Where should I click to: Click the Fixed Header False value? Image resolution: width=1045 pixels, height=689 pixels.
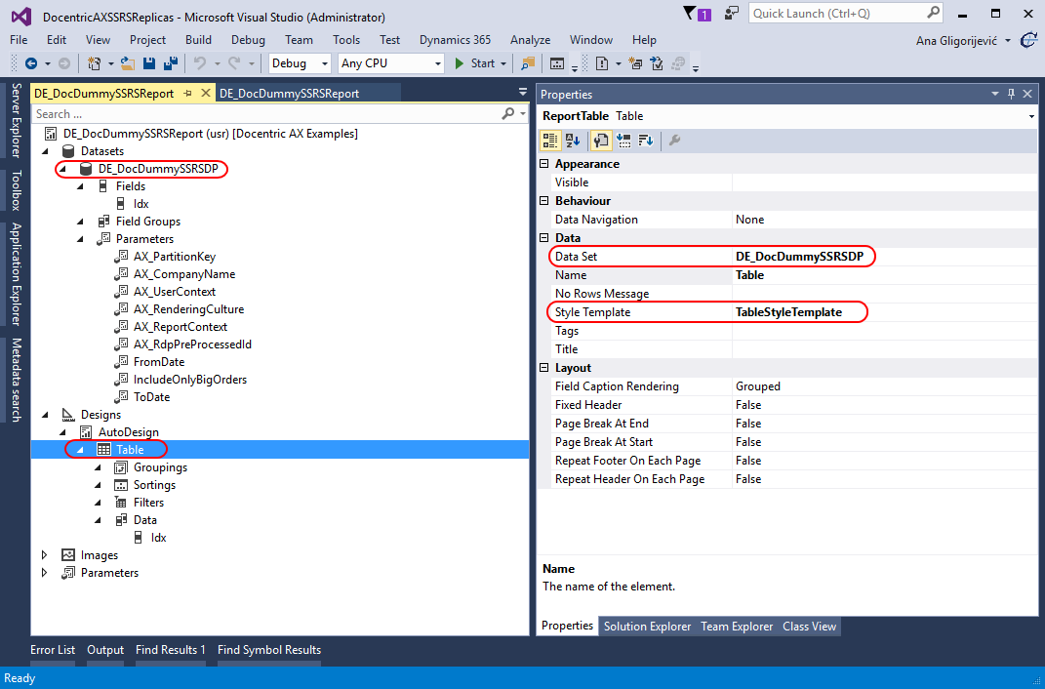(748, 405)
